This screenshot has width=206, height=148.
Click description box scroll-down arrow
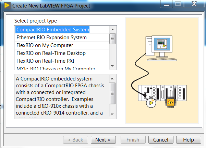(x=112, y=114)
